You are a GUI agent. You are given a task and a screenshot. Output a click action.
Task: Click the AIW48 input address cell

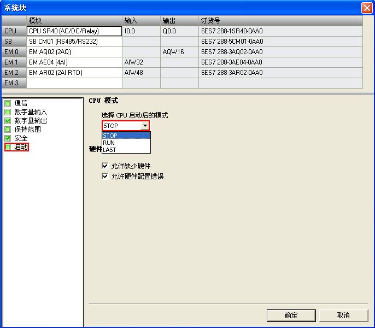pyautogui.click(x=141, y=73)
